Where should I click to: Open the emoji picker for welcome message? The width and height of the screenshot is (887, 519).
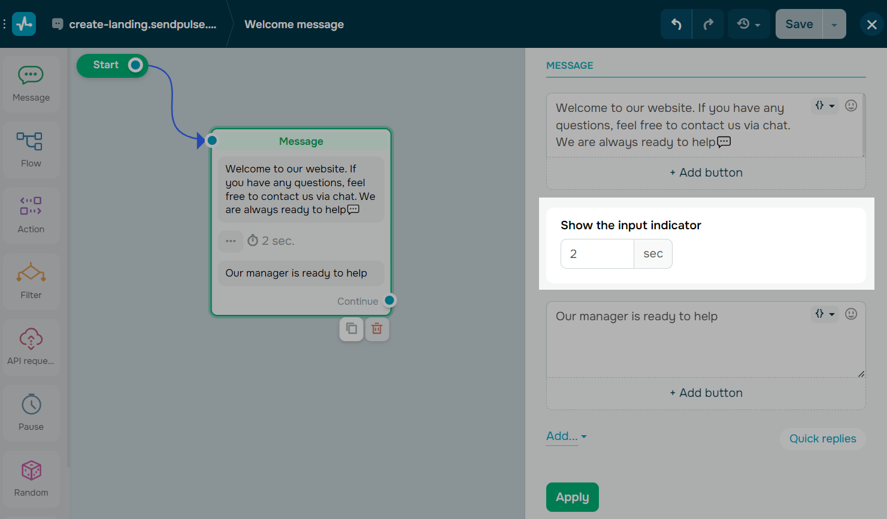[851, 105]
